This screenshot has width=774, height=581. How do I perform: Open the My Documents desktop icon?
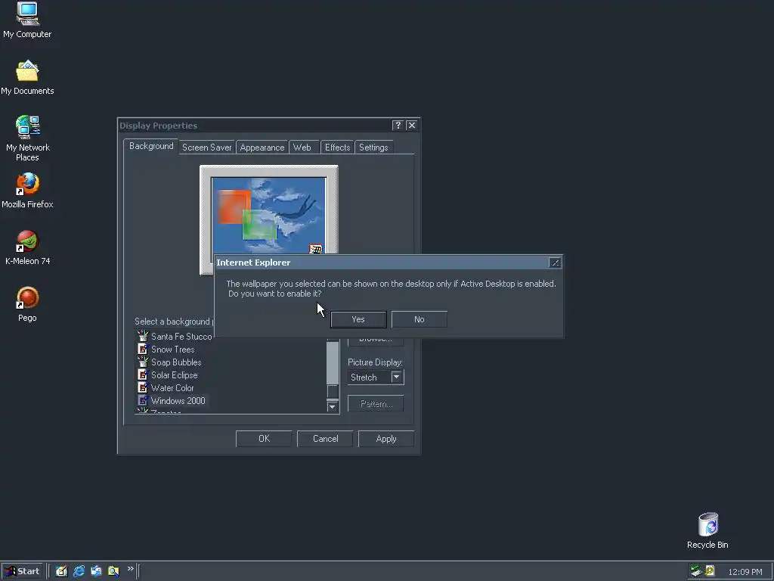(x=27, y=77)
